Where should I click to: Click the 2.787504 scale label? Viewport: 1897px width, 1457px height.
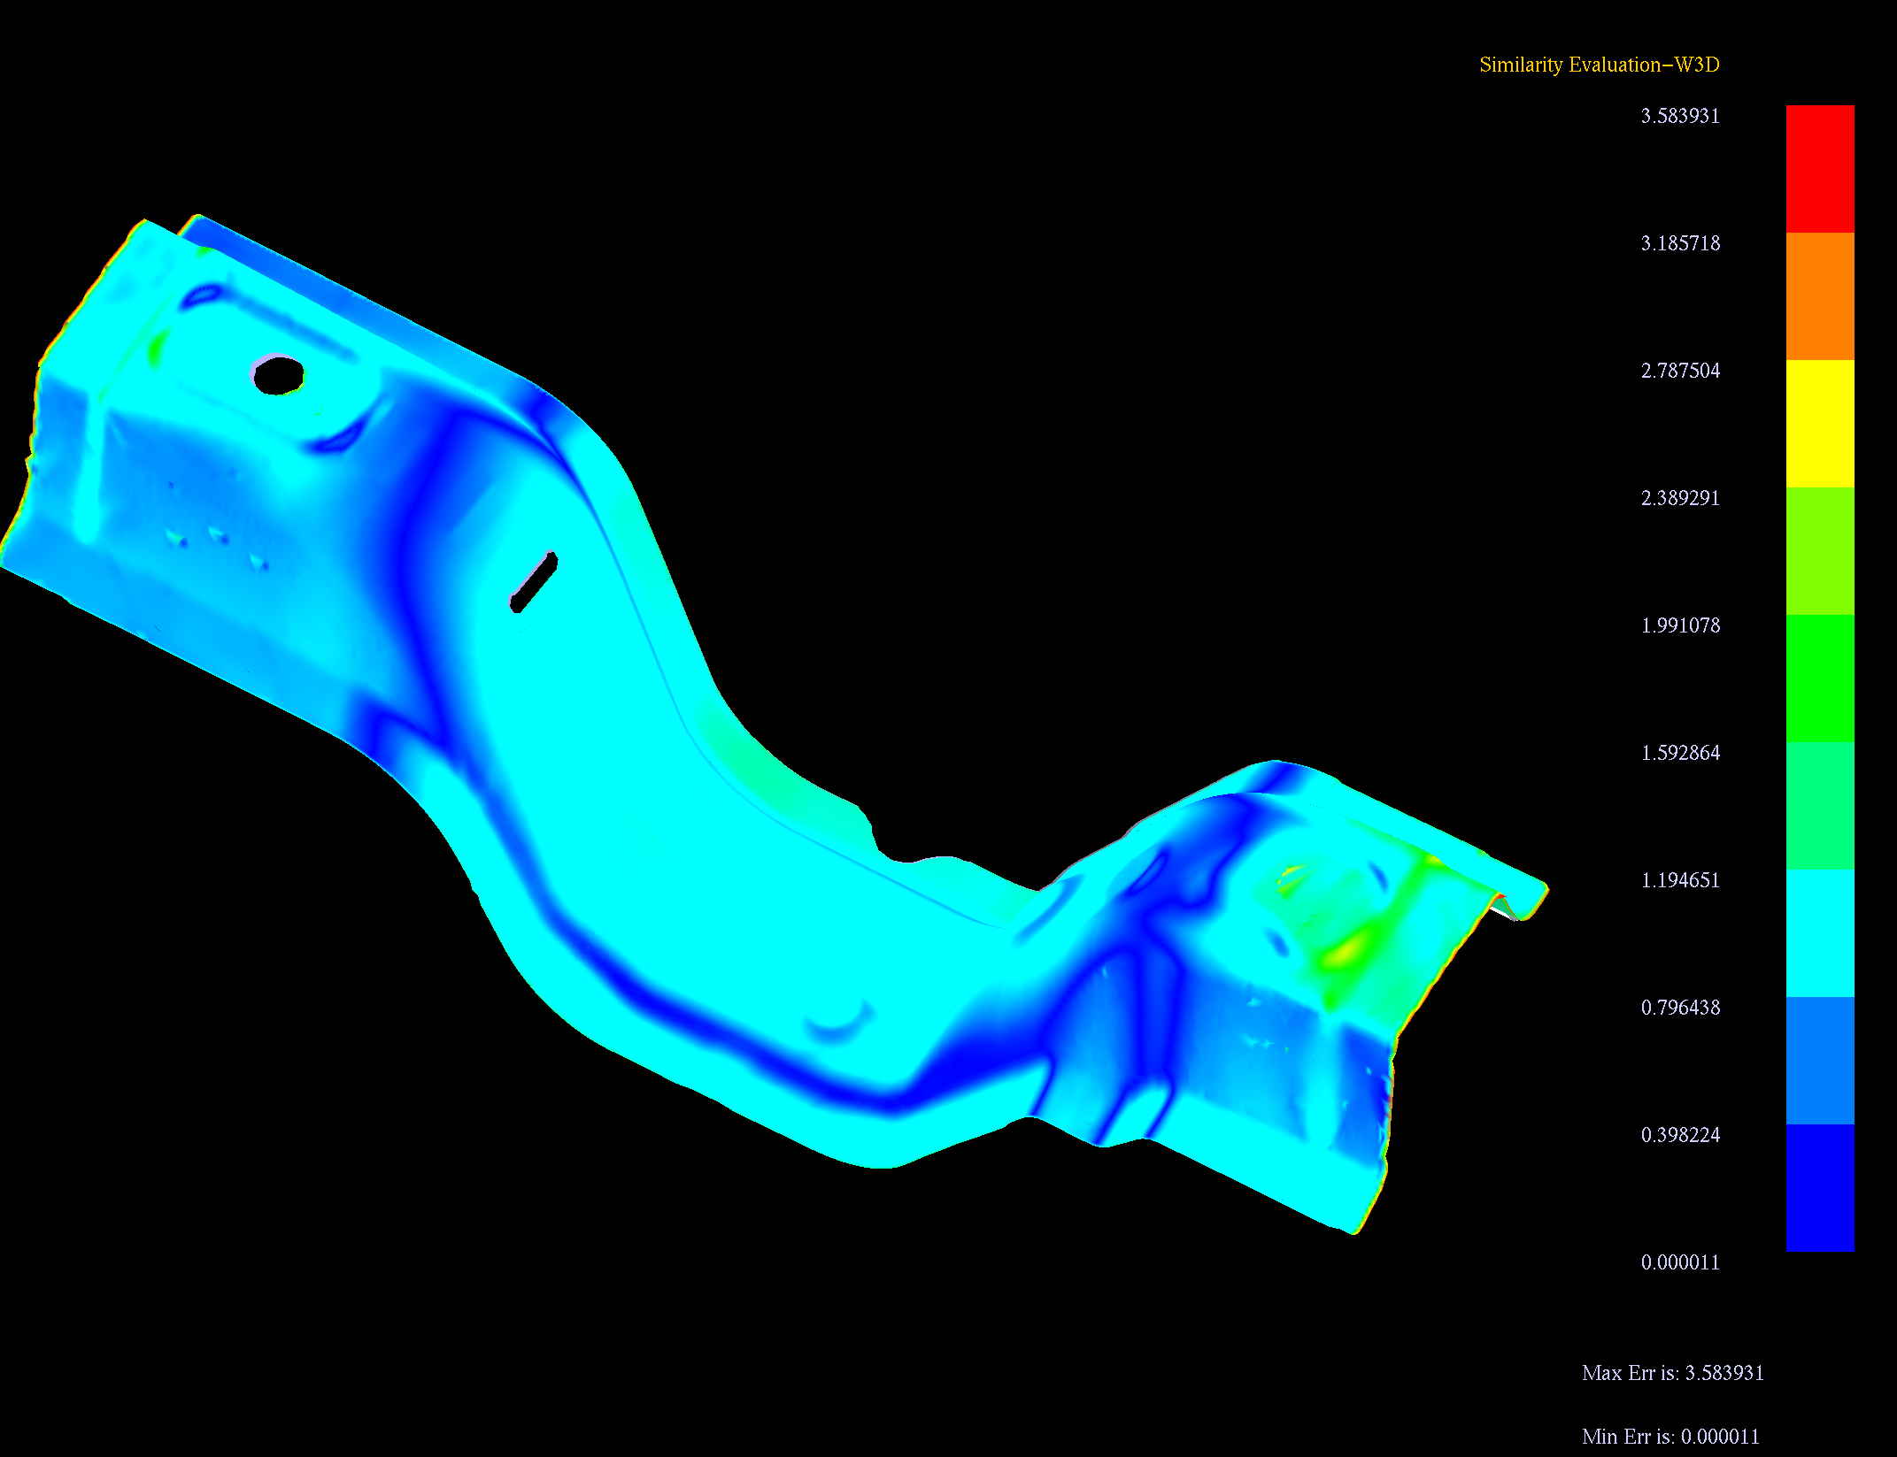[1679, 371]
